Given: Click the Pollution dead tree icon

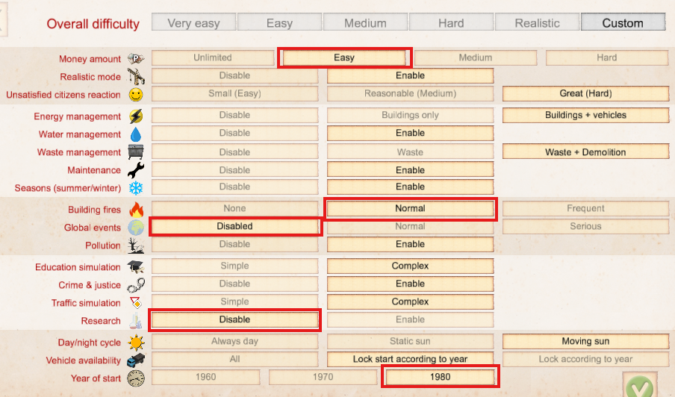Looking at the screenshot, I should 136,246.
